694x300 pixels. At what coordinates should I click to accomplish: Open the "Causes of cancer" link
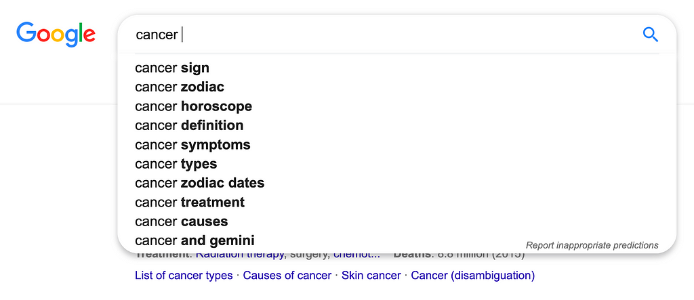click(287, 276)
